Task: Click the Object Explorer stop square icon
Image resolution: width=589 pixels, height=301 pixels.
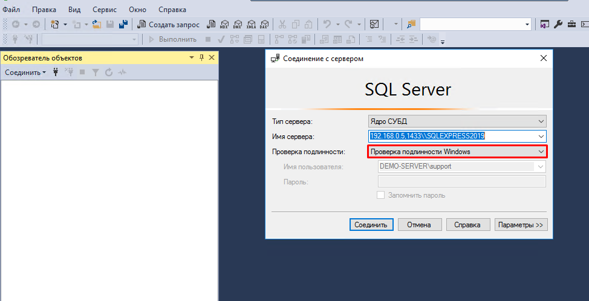Action: [82, 73]
